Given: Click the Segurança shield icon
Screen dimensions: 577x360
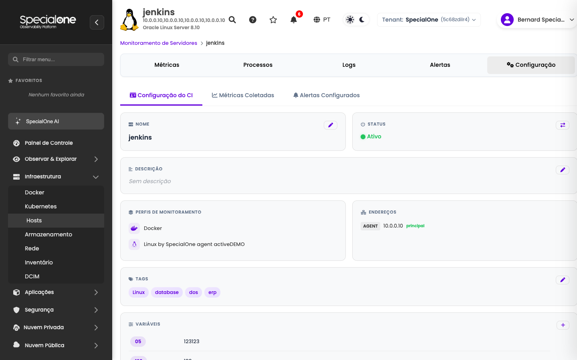Looking at the screenshot, I should (x=16, y=310).
